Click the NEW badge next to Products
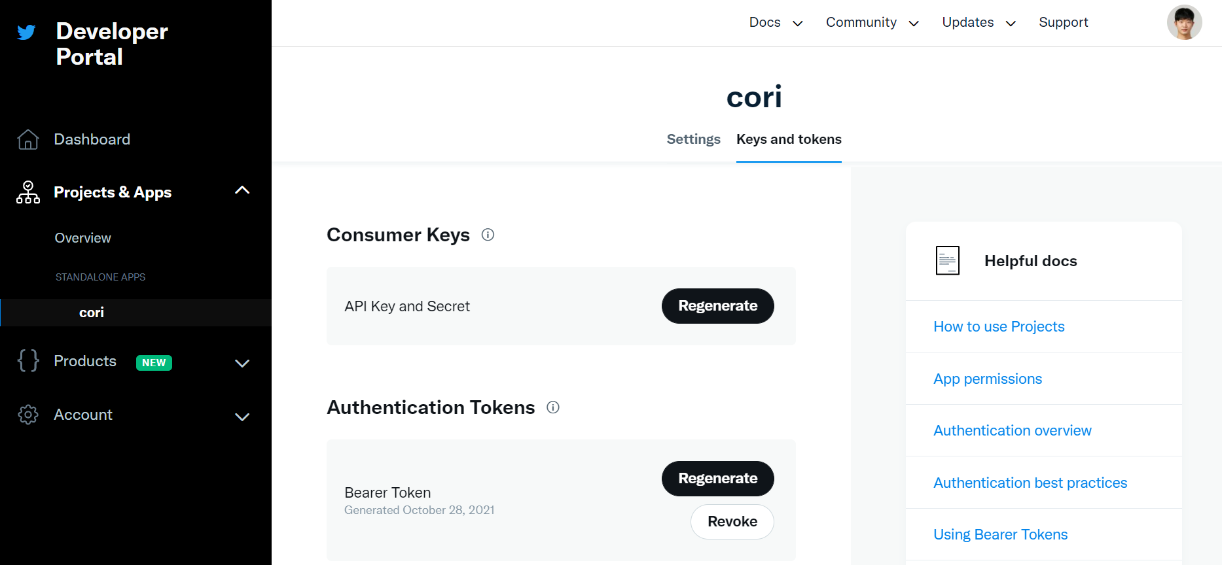The width and height of the screenshot is (1222, 565). [154, 363]
